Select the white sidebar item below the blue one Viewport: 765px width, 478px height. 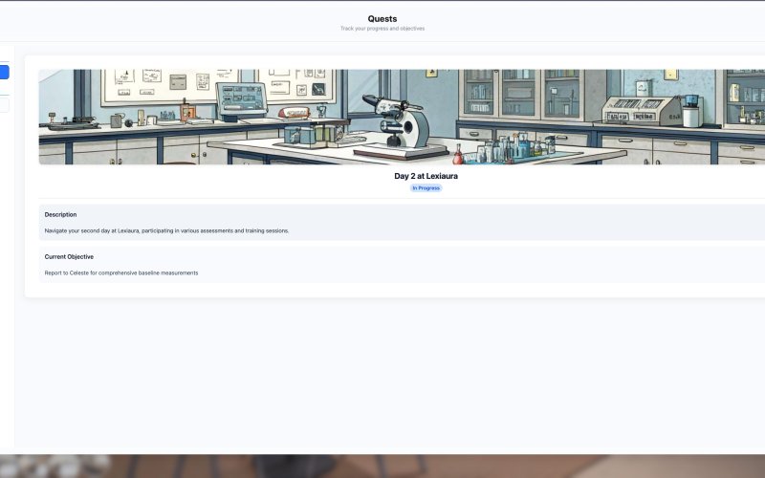click(x=4, y=104)
